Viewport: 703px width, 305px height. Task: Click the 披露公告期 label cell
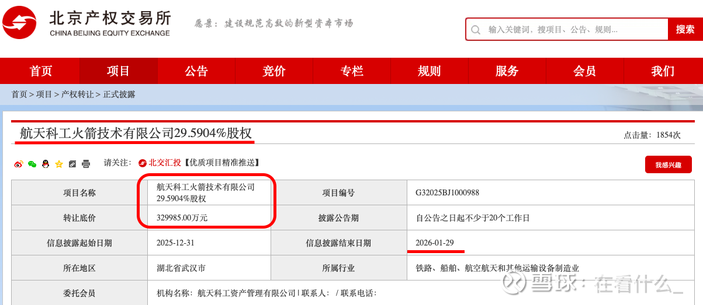pyautogui.click(x=338, y=218)
